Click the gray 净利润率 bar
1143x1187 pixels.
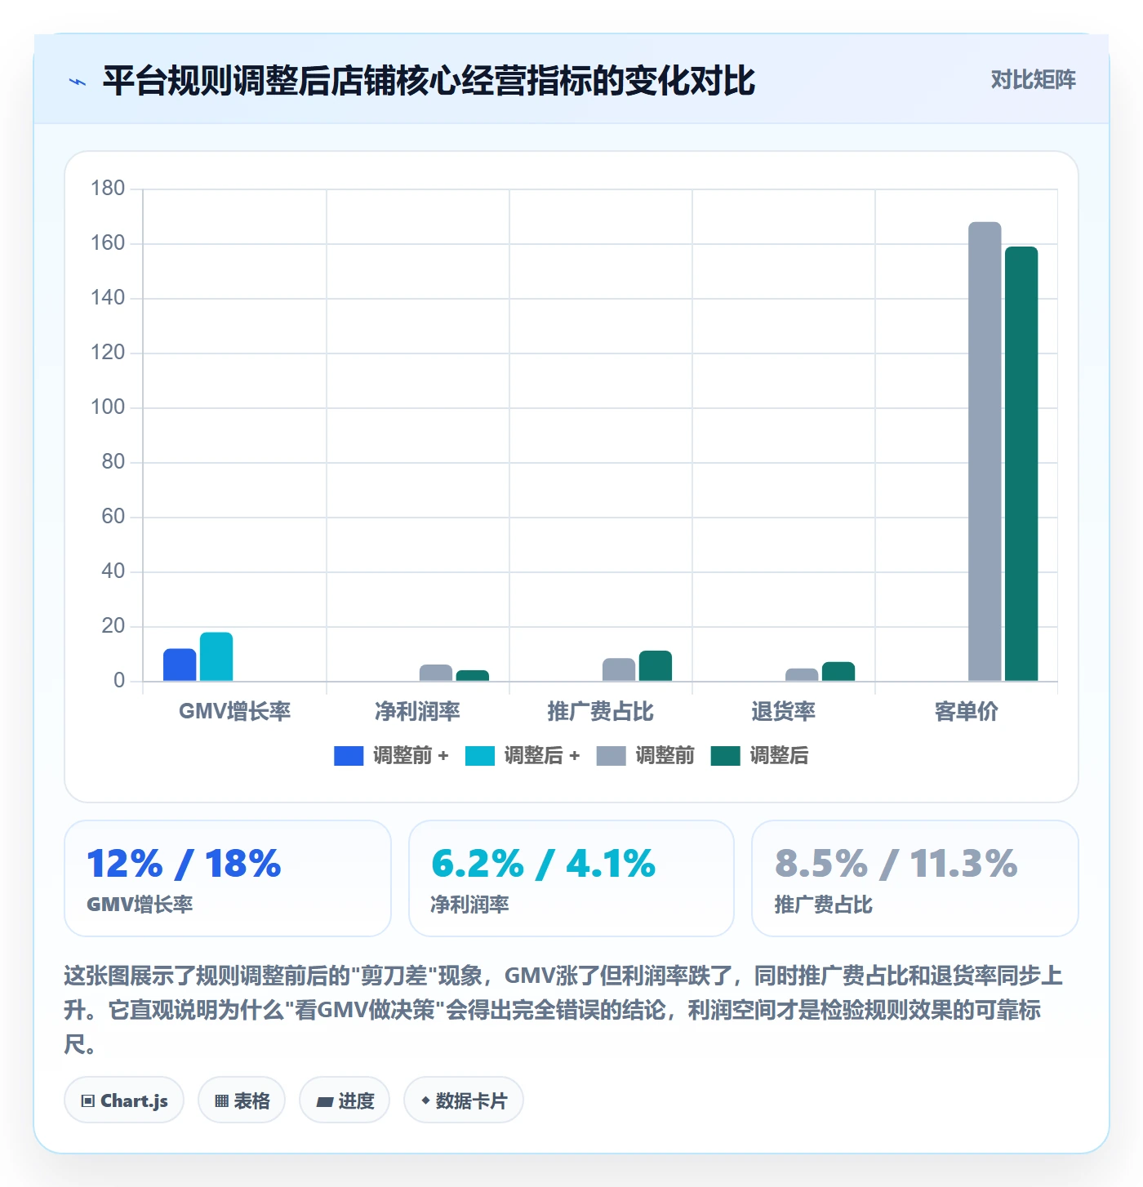(436, 673)
